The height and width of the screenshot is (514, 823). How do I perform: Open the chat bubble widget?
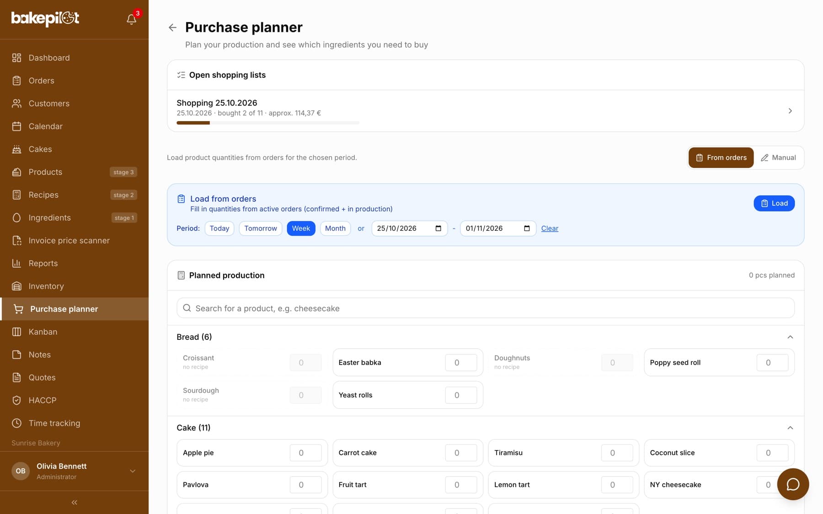click(793, 484)
